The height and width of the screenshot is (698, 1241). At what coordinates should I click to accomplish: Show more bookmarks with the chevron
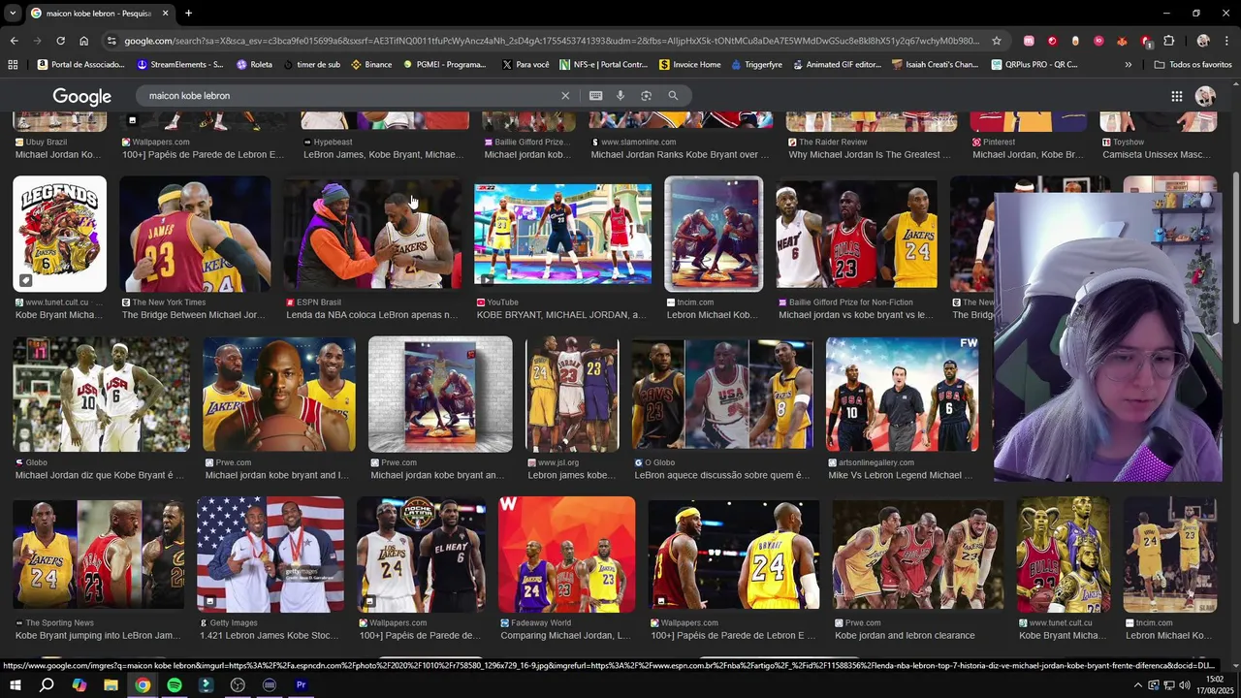[1128, 65]
